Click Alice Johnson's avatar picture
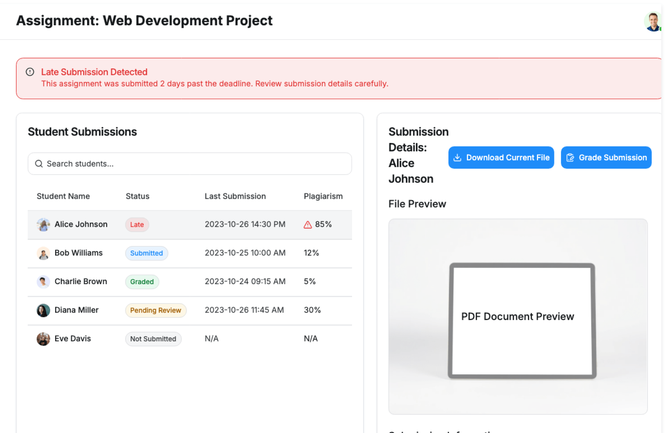666x433 pixels. point(43,224)
